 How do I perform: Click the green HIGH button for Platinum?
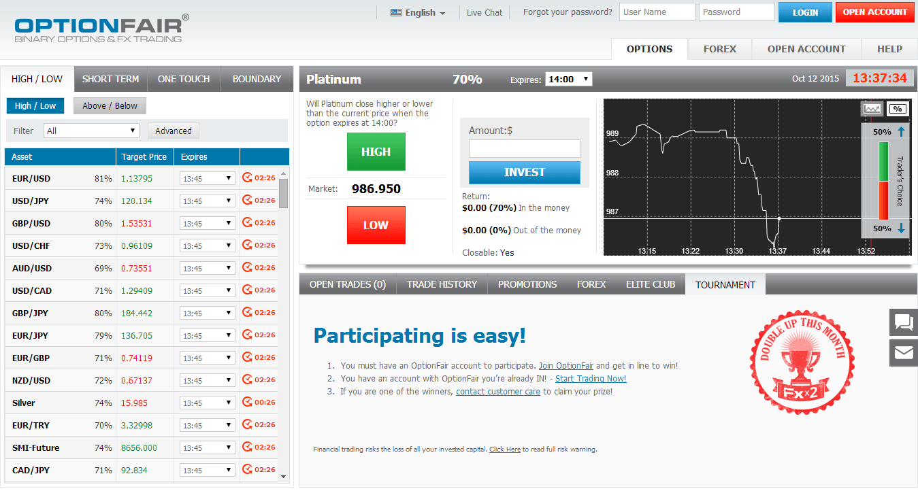[376, 151]
